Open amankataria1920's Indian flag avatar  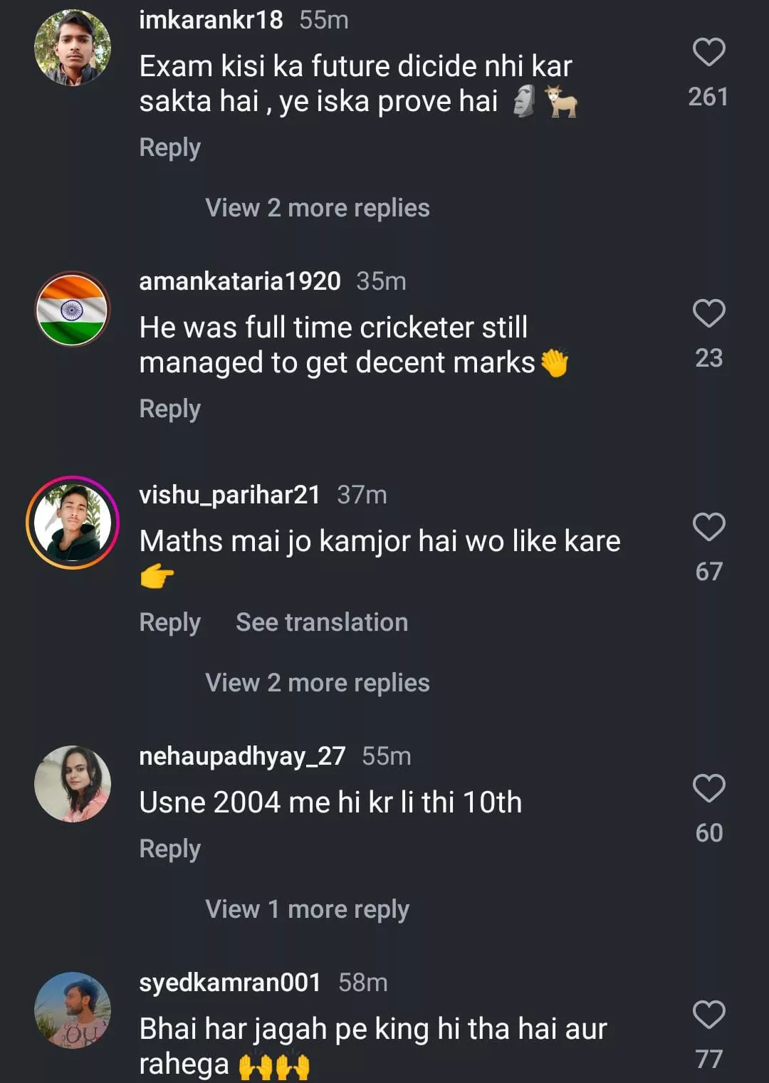[x=73, y=309]
